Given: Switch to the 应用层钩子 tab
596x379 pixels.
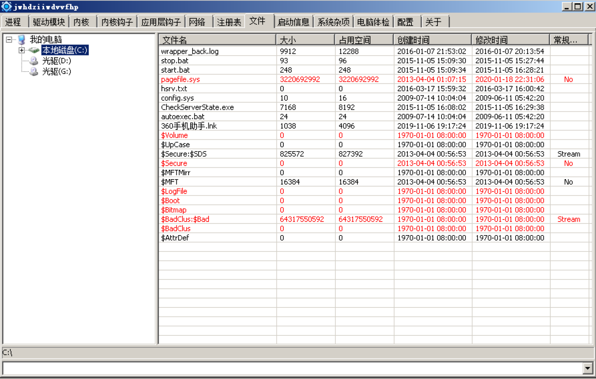Looking at the screenshot, I should 161,22.
